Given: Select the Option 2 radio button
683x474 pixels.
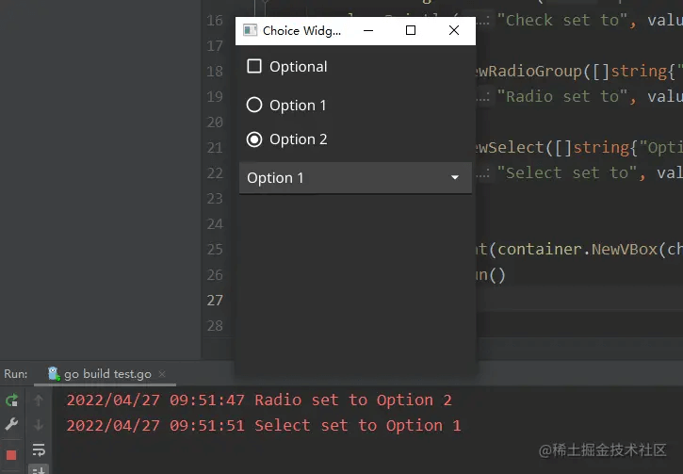Looking at the screenshot, I should click(254, 139).
